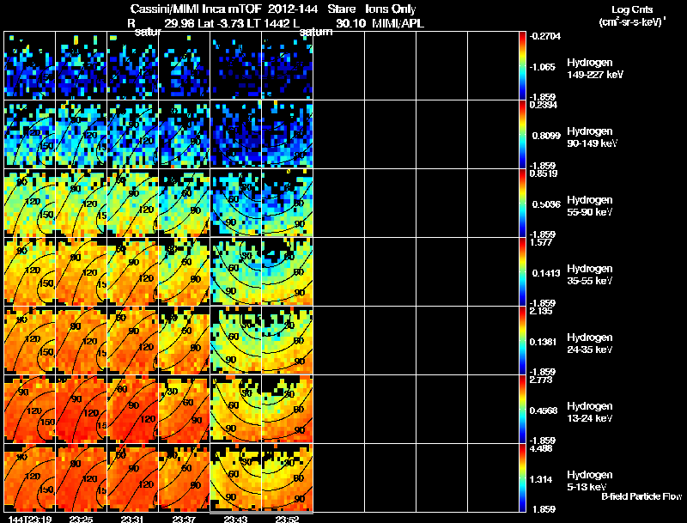Click the color bar beside Hydrogen 149-227 keV
687x523 pixels.
click(x=522, y=66)
